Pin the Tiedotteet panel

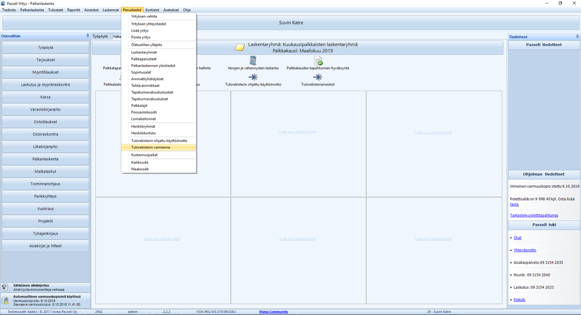578,37
